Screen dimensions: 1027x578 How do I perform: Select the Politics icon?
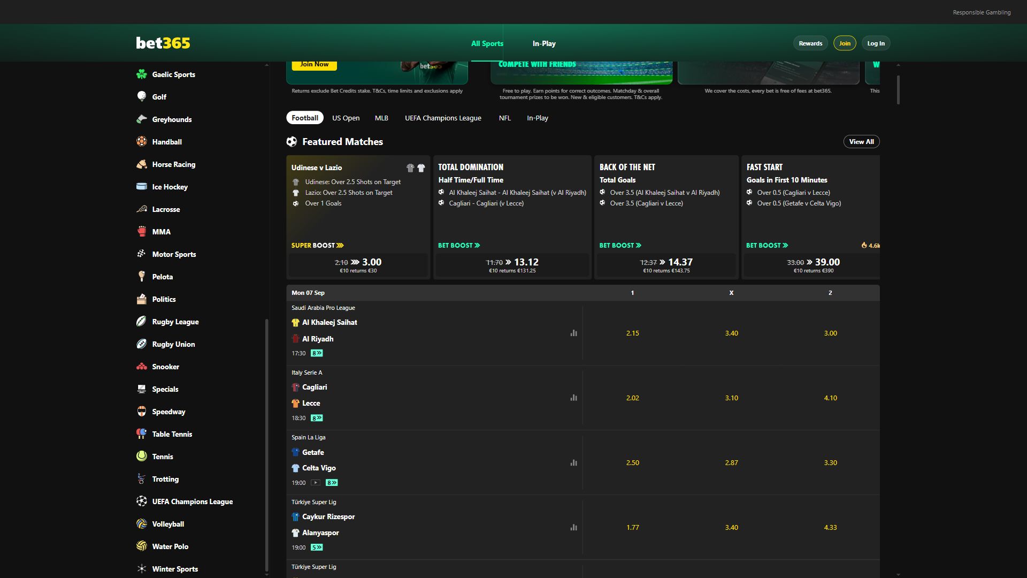point(141,299)
